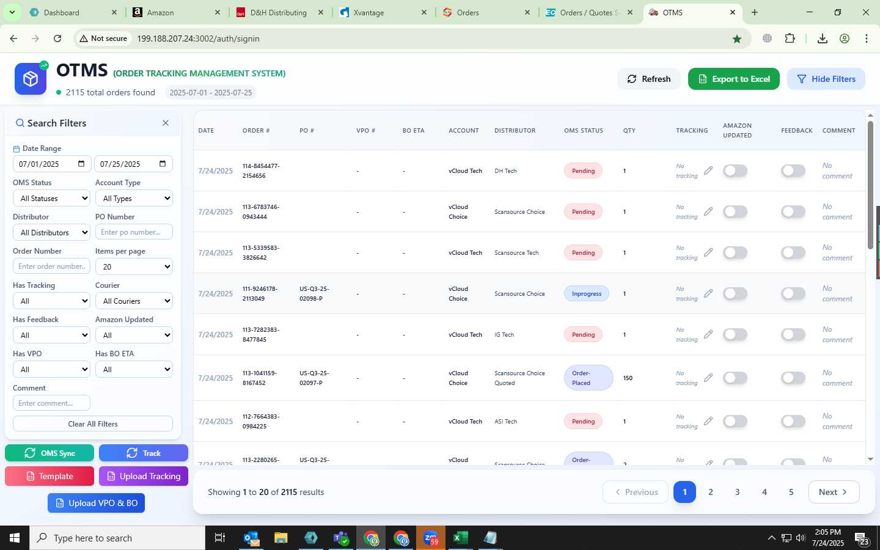Switch to the Amazon browser tab
This screenshot has width=880, height=550.
click(176, 12)
